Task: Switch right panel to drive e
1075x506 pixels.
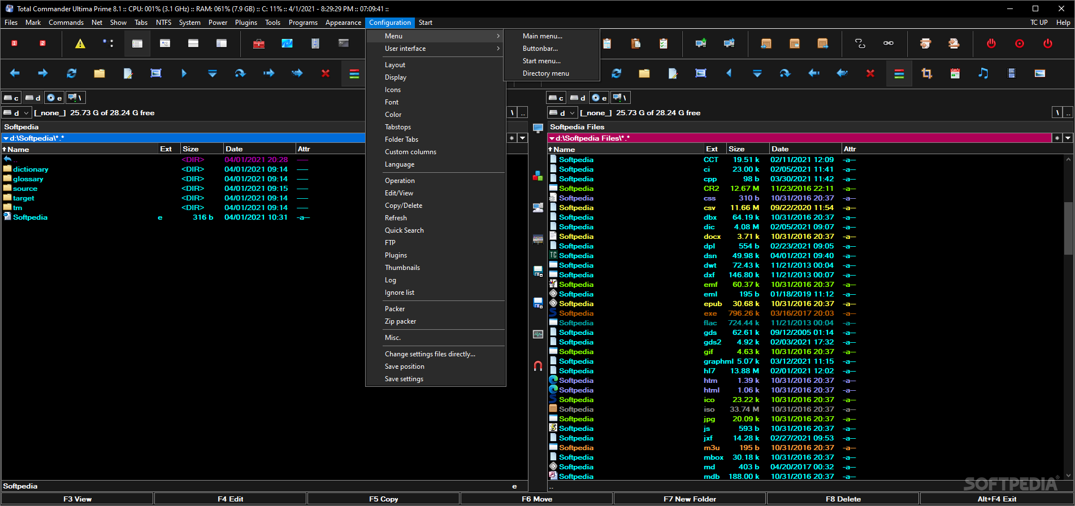Action: point(599,98)
